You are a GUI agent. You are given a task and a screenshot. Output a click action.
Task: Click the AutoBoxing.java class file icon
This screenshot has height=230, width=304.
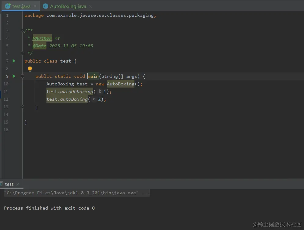[x=45, y=6]
